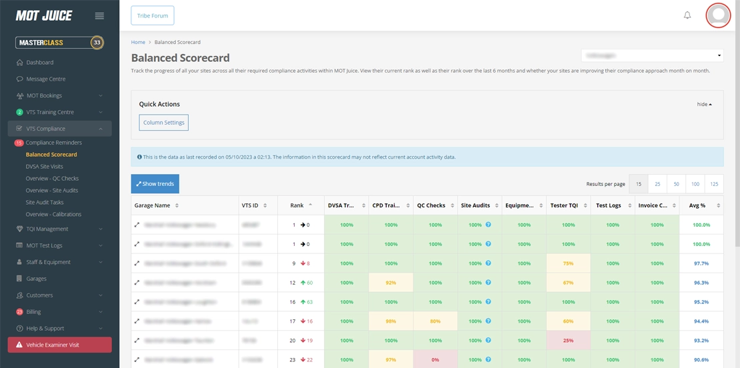740x368 pixels.
Task: Open Compliance Reminders menu item
Action: click(x=53, y=143)
